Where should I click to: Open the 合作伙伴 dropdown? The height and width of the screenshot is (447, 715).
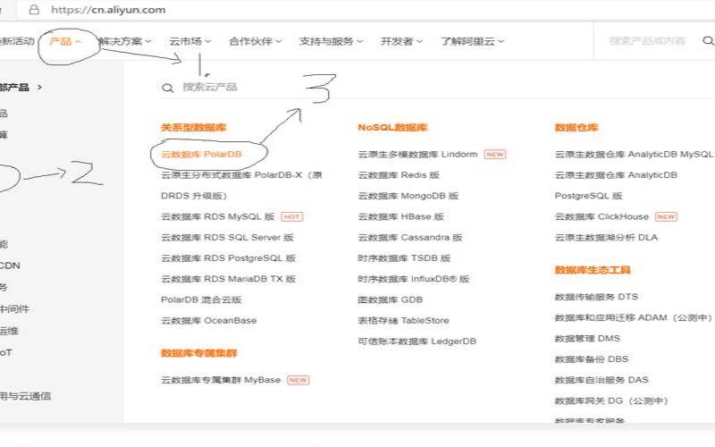click(x=255, y=41)
